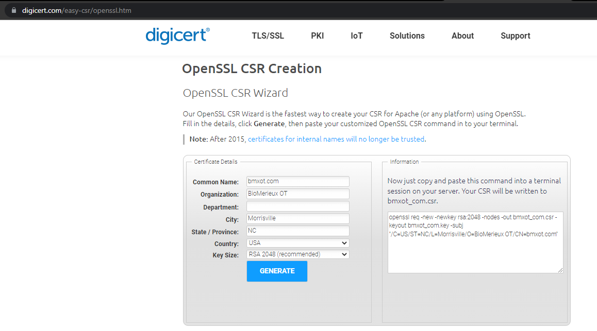Screen dimensions: 597x331
Task: Click the textarea resize handle
Action: point(560,270)
